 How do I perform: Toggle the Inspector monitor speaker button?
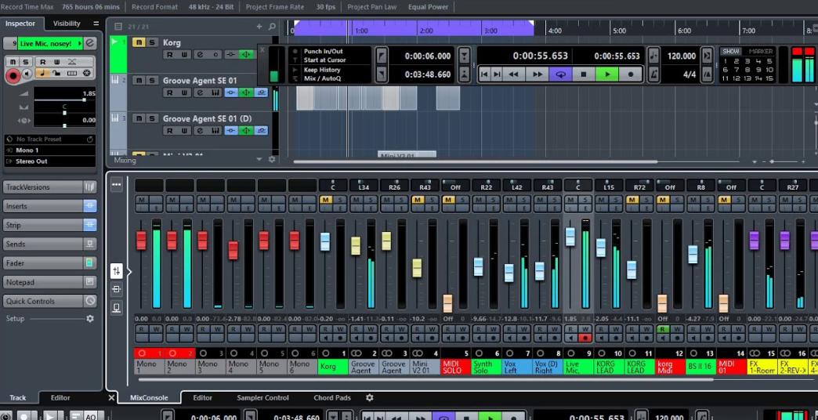tap(27, 74)
